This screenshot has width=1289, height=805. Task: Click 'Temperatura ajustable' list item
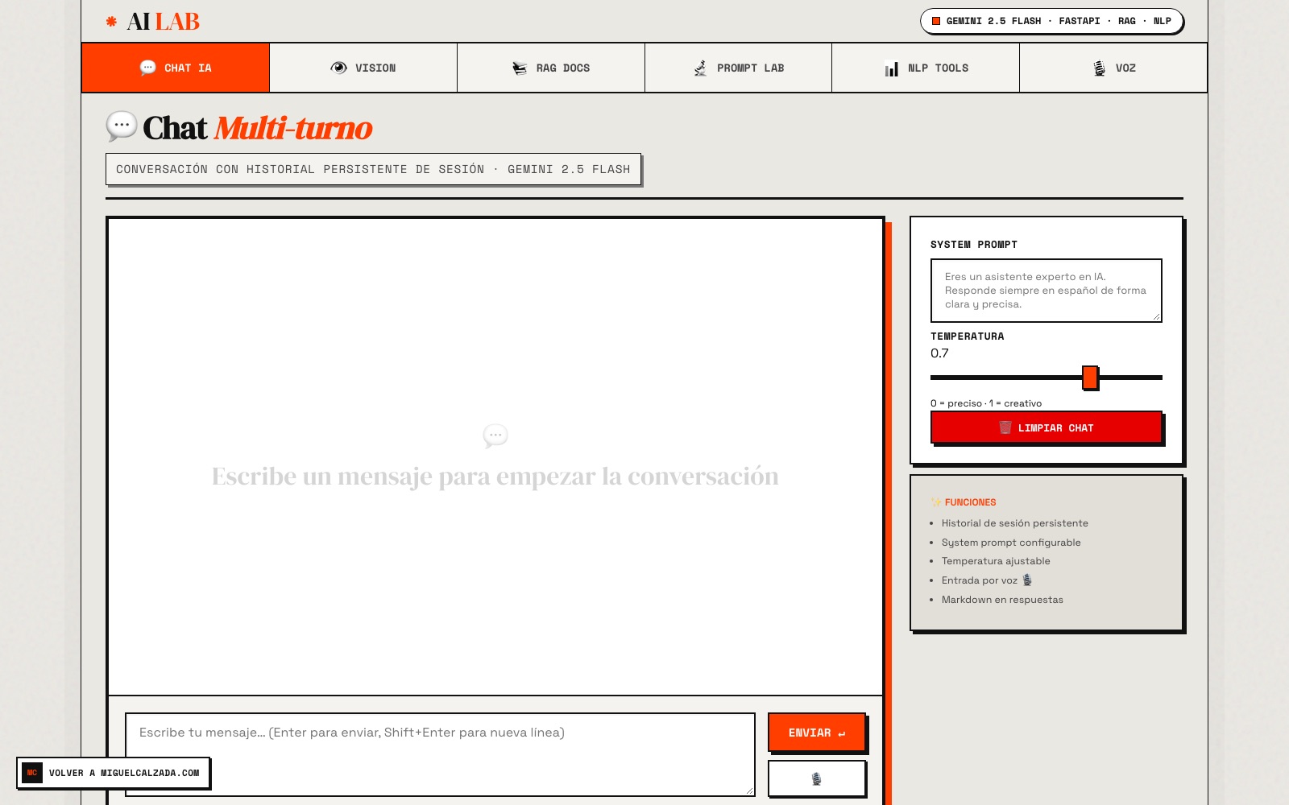point(996,561)
